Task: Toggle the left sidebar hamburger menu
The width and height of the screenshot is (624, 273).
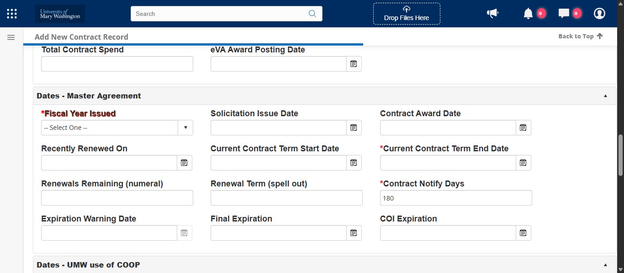Action: [x=11, y=37]
